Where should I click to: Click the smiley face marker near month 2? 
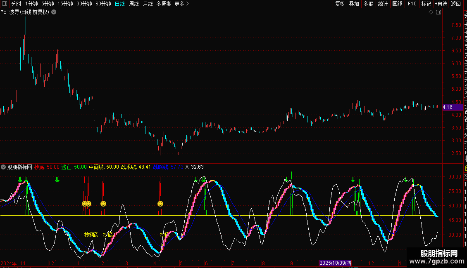click(x=103, y=204)
